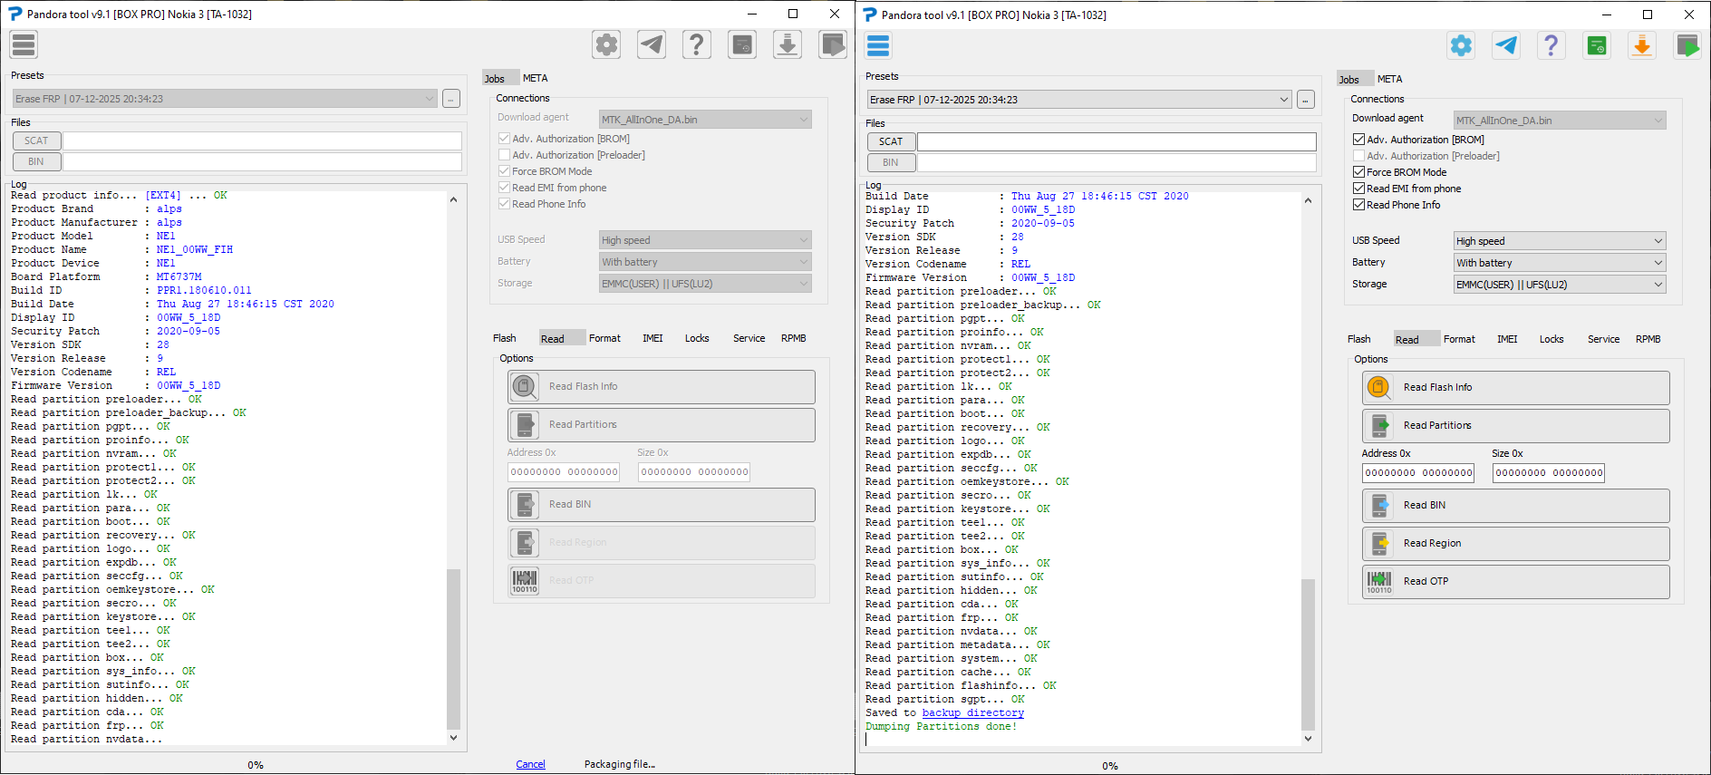Open Download agent dropdown, right window
The height and width of the screenshot is (775, 1711).
(1560, 121)
